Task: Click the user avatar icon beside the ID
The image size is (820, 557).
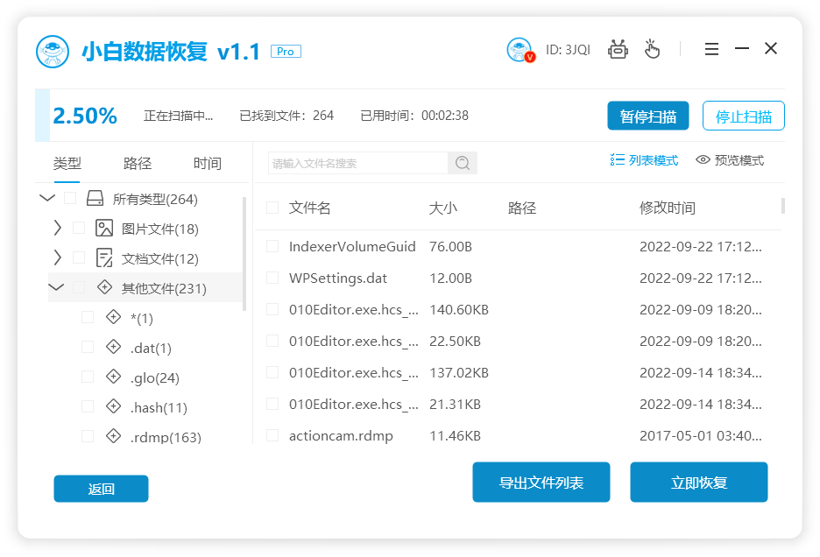Action: [x=520, y=50]
